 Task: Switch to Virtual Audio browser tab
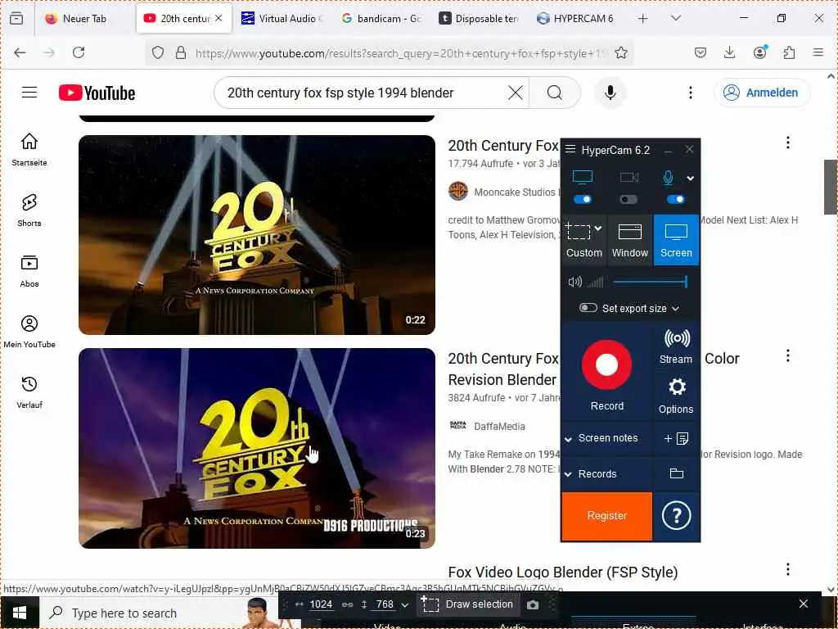(x=282, y=18)
